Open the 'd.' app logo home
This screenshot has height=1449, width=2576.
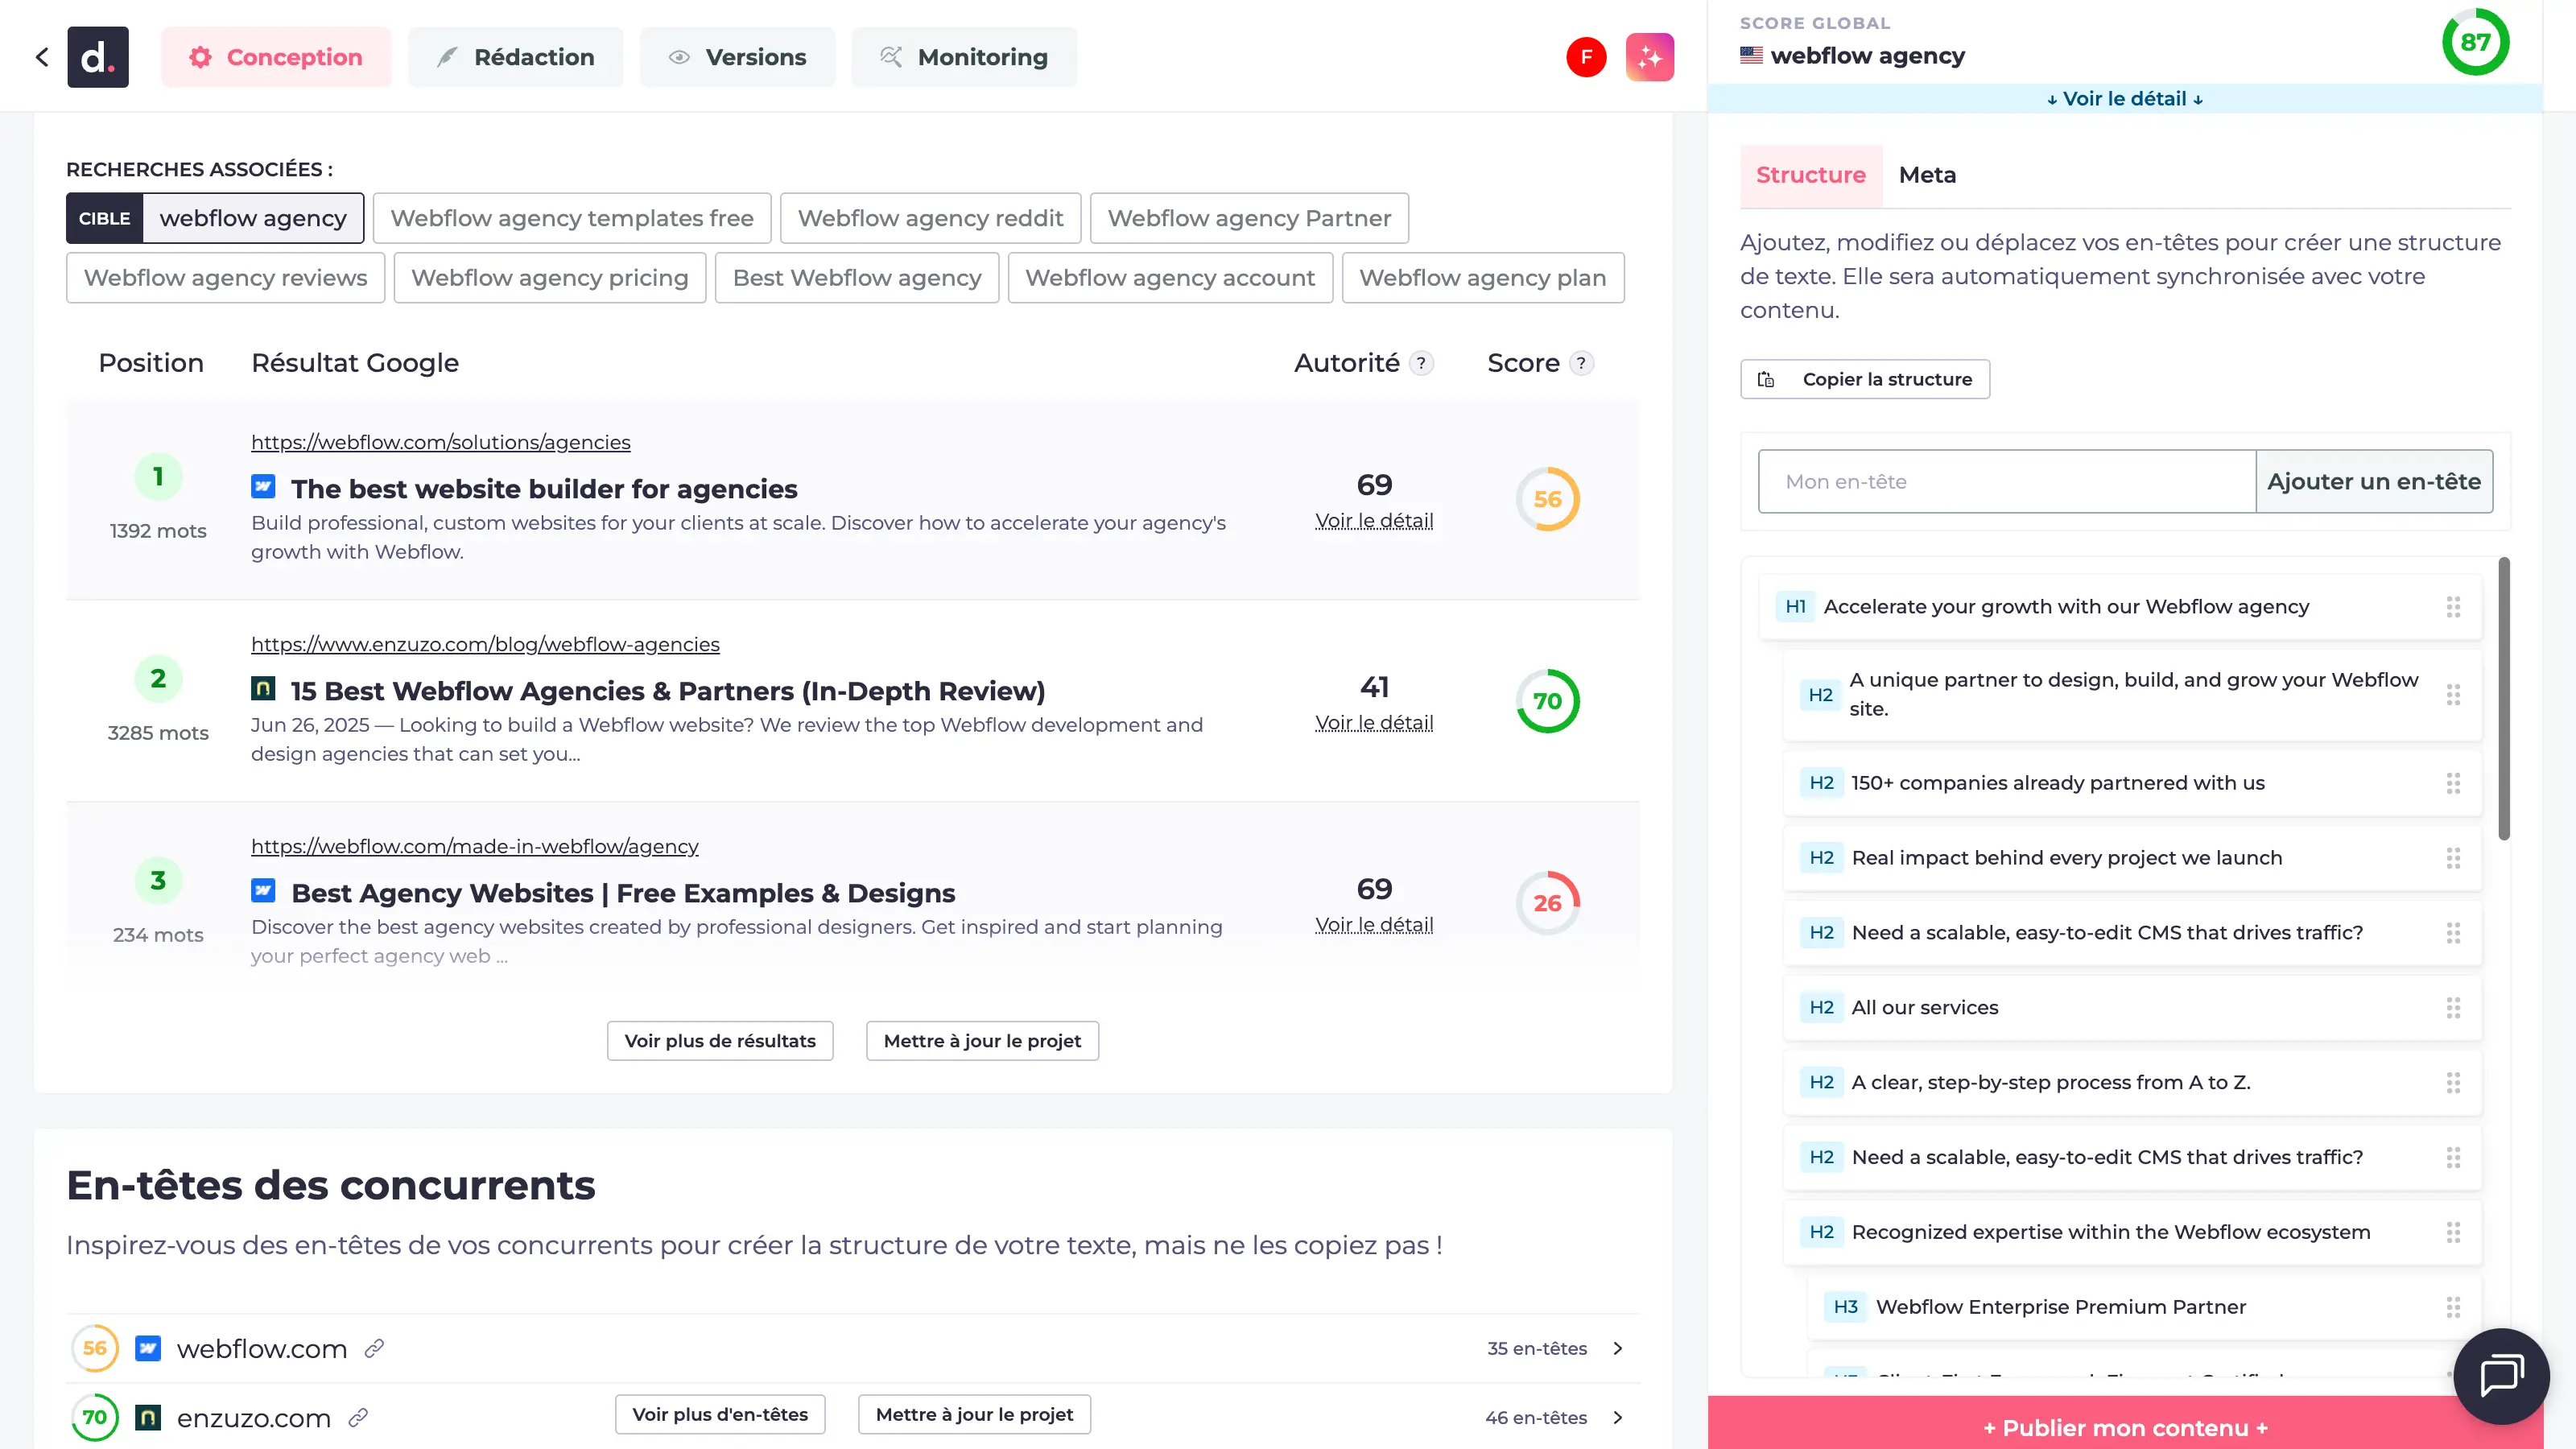(98, 57)
